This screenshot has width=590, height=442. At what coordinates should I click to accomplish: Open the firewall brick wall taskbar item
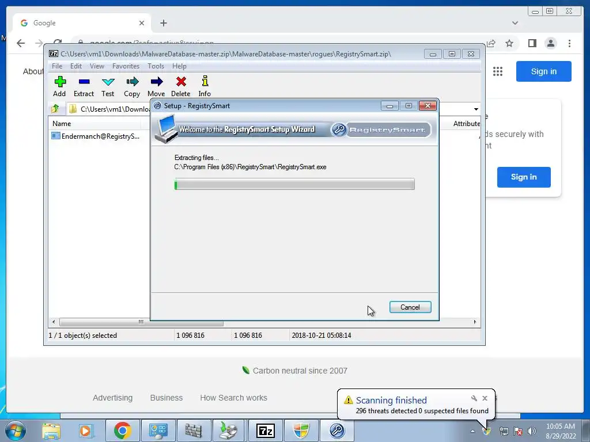[194, 430]
